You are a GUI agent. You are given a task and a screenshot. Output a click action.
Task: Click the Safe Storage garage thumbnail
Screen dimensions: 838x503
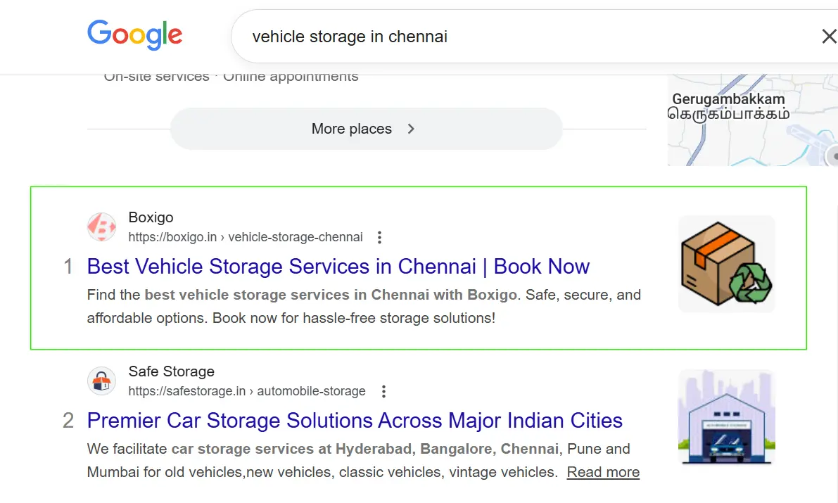[x=726, y=417]
